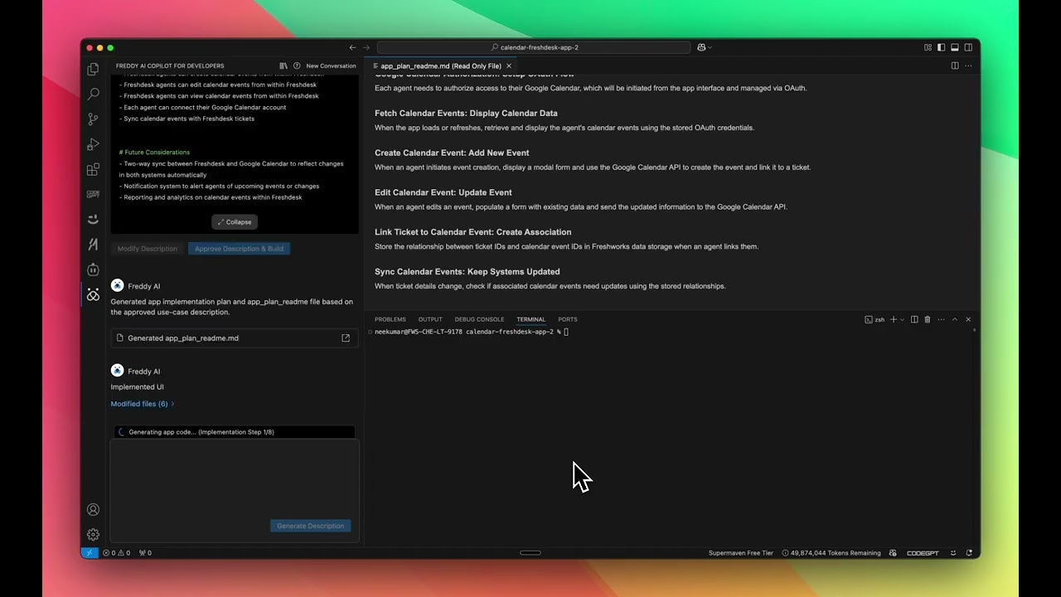
Task: Go back with the navigation arrow
Action: pyautogui.click(x=352, y=47)
